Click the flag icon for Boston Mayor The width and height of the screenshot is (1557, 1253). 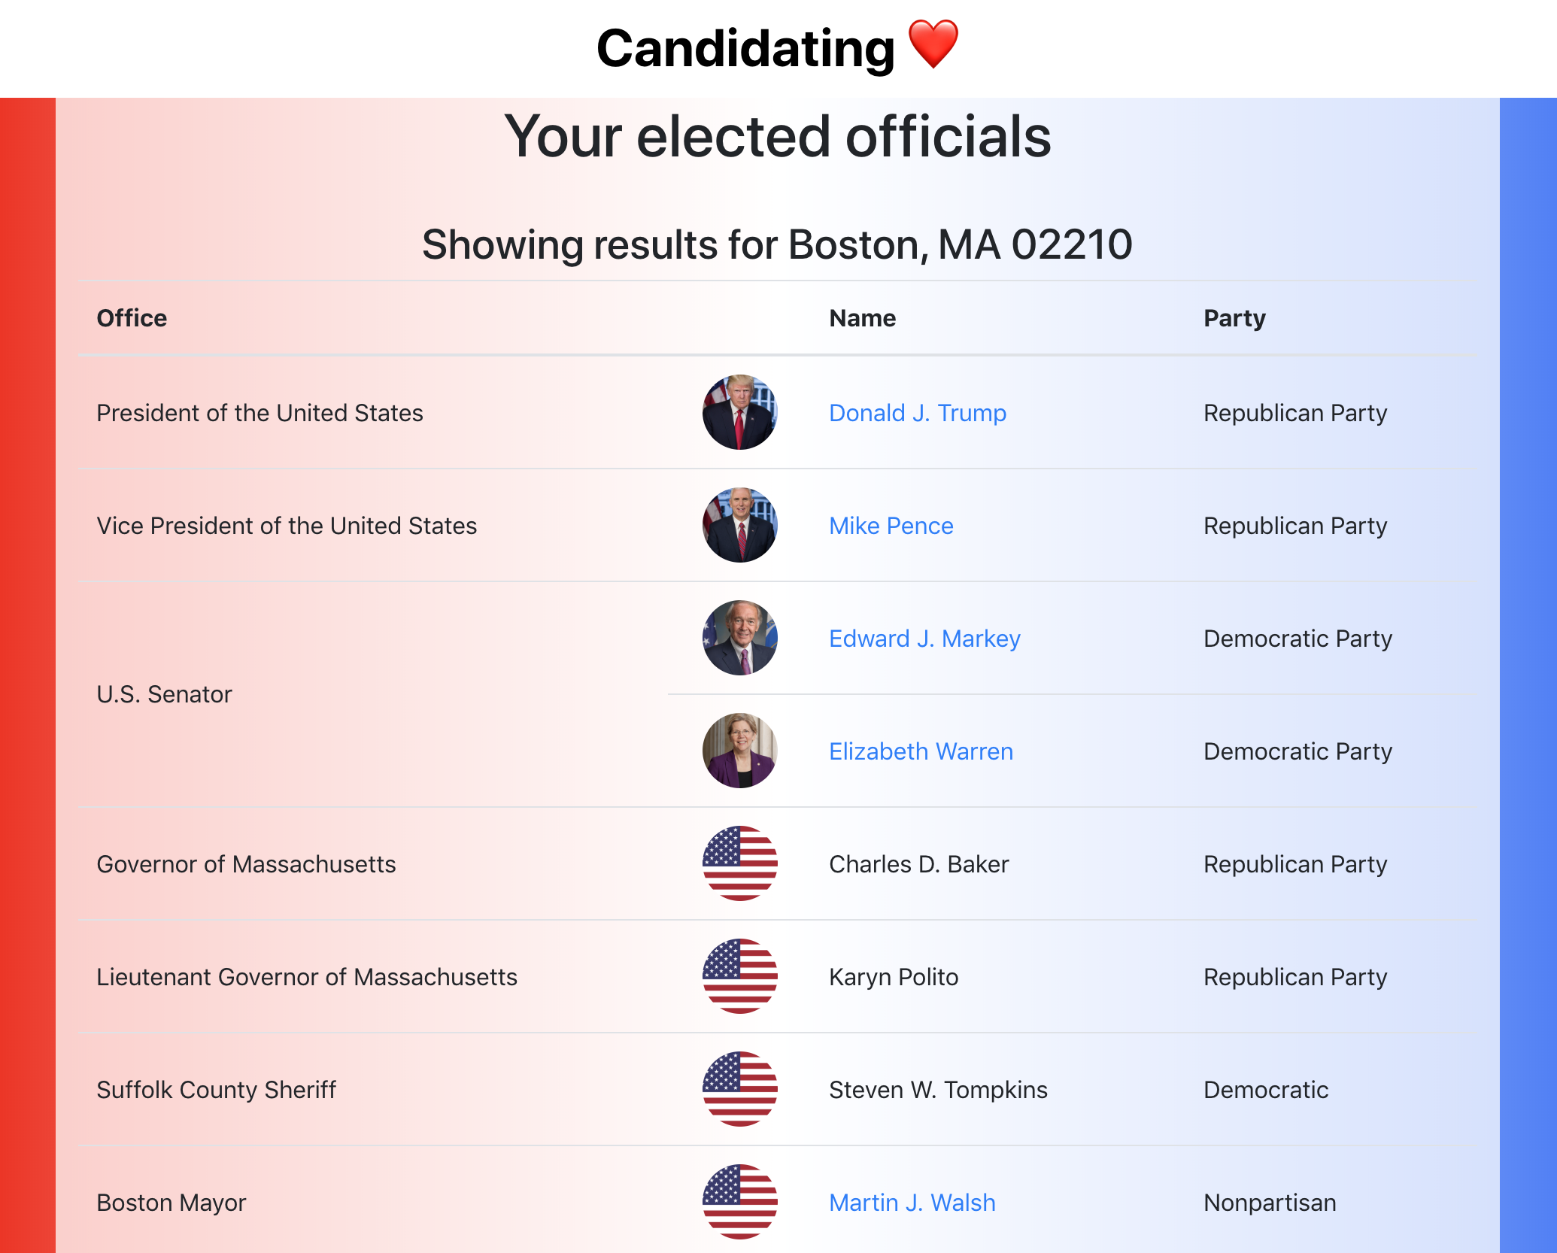740,1202
